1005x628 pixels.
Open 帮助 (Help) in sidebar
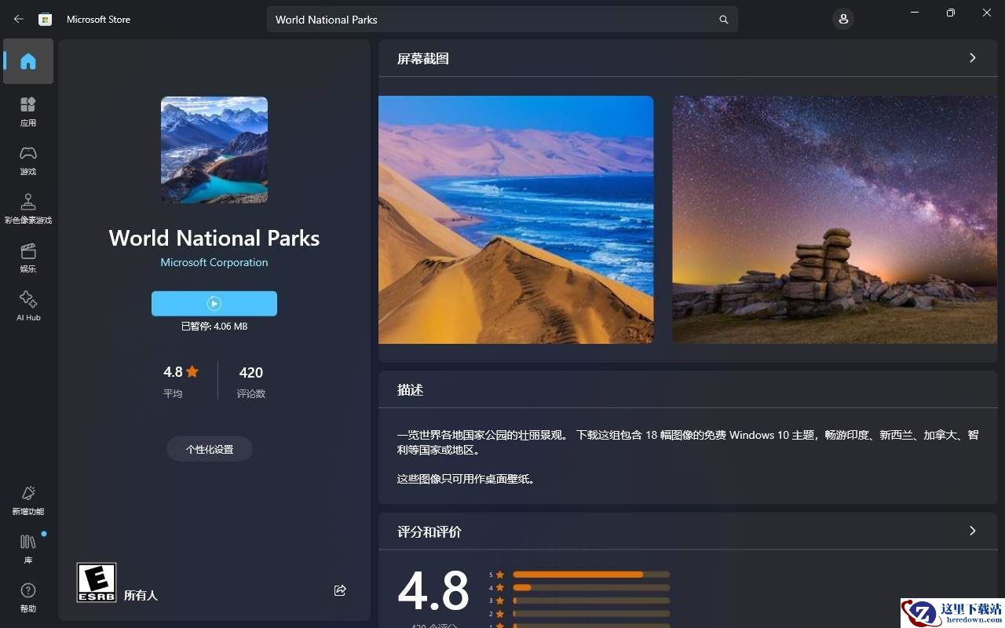tap(28, 597)
